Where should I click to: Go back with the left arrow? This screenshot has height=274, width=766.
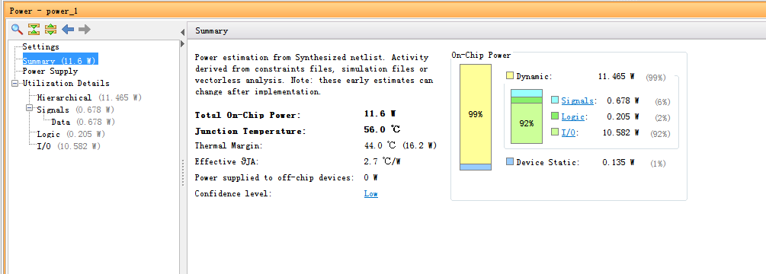click(x=67, y=29)
